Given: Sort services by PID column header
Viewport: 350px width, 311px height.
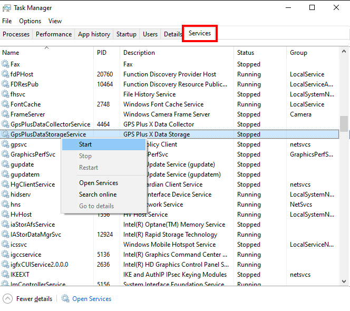Looking at the screenshot, I should pyautogui.click(x=102, y=53).
